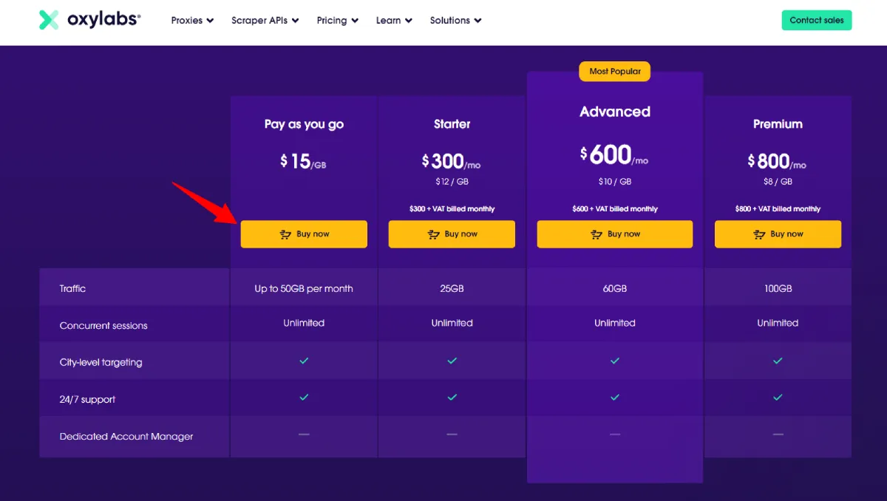Click the $300/mo price
This screenshot has height=501, width=887.
click(452, 161)
